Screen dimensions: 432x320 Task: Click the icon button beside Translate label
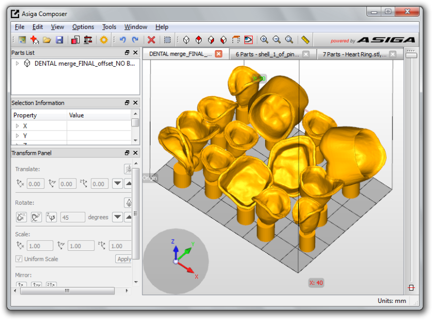tap(128, 169)
